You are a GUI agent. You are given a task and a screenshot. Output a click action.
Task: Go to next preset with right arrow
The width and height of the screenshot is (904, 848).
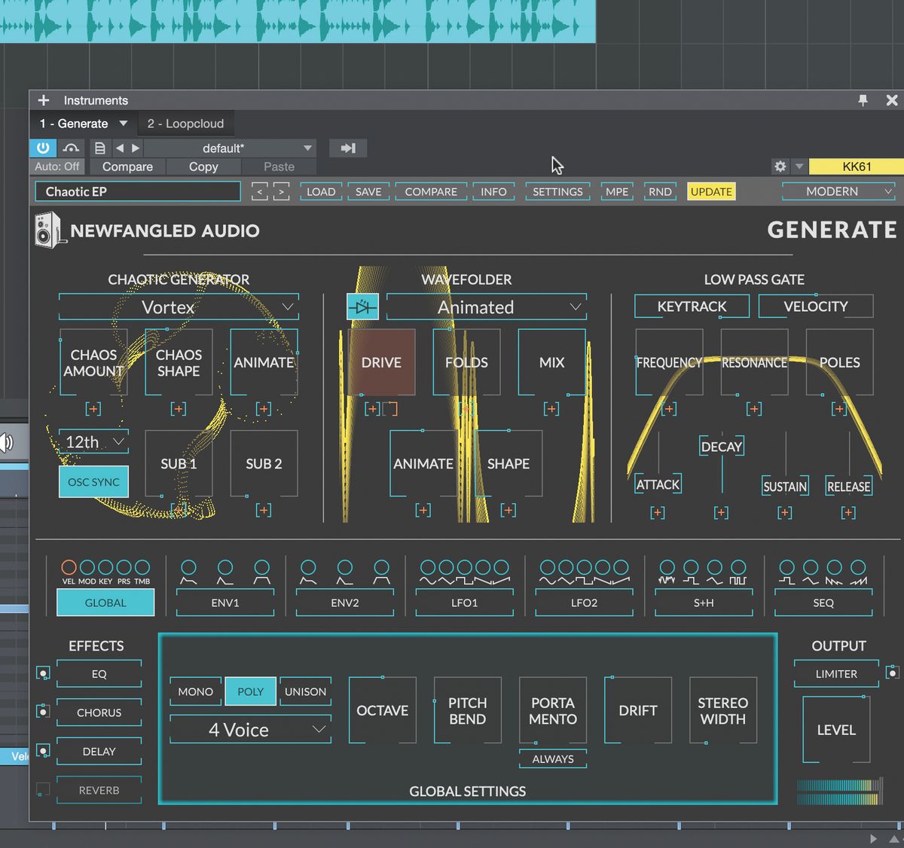(136, 148)
